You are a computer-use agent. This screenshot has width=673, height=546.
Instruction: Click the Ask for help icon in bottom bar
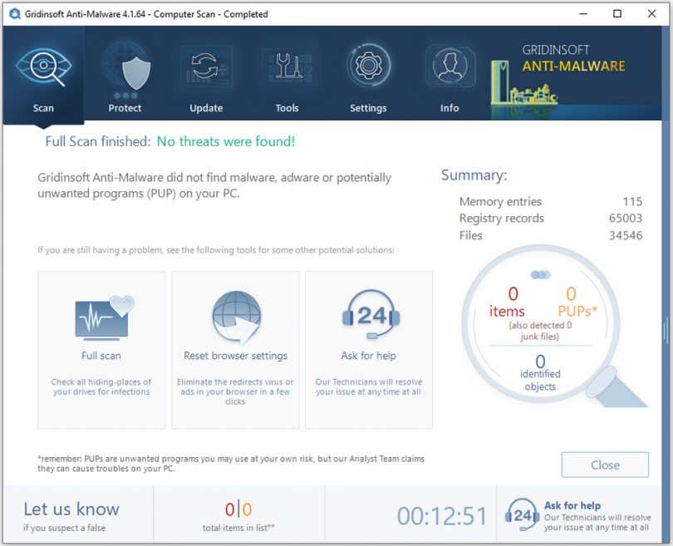click(522, 515)
